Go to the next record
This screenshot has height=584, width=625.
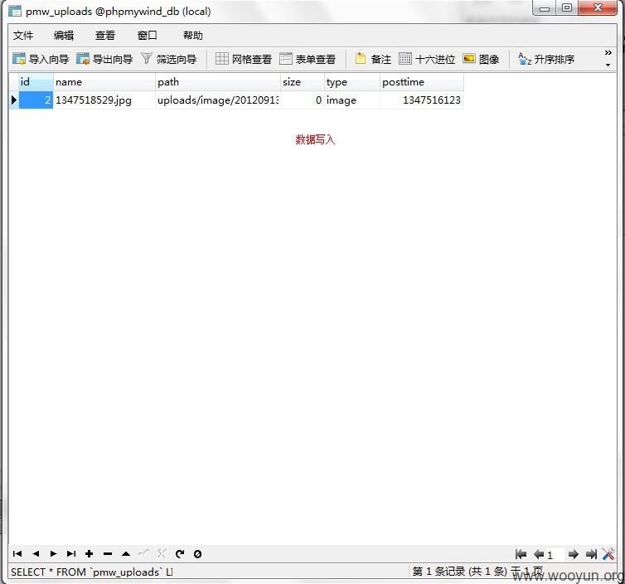tap(53, 553)
